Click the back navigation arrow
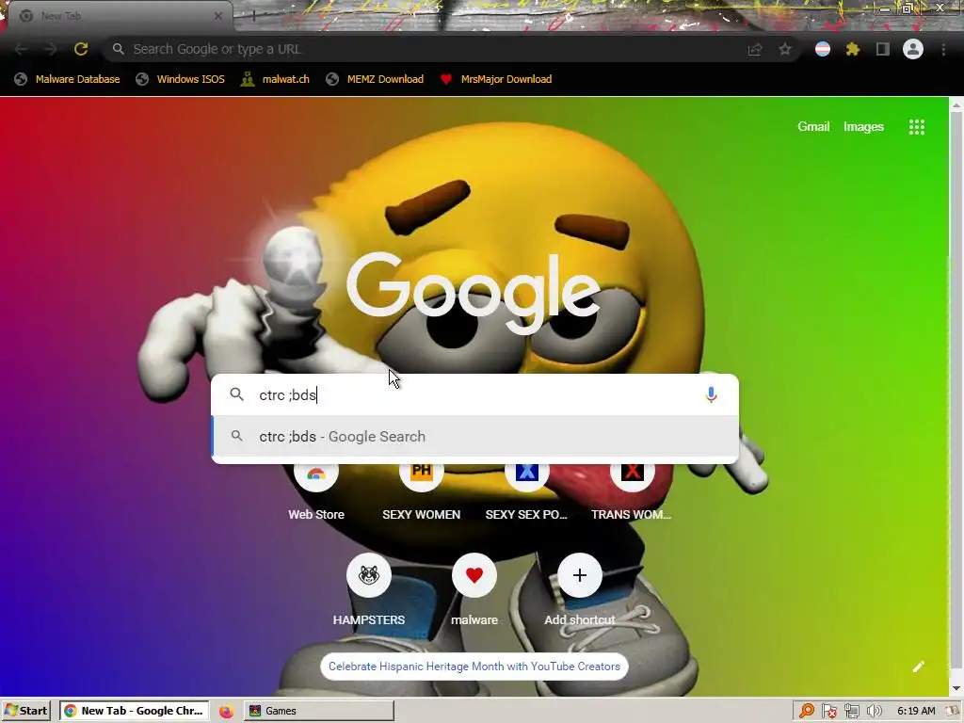Image resolution: width=964 pixels, height=723 pixels. pyautogui.click(x=21, y=49)
